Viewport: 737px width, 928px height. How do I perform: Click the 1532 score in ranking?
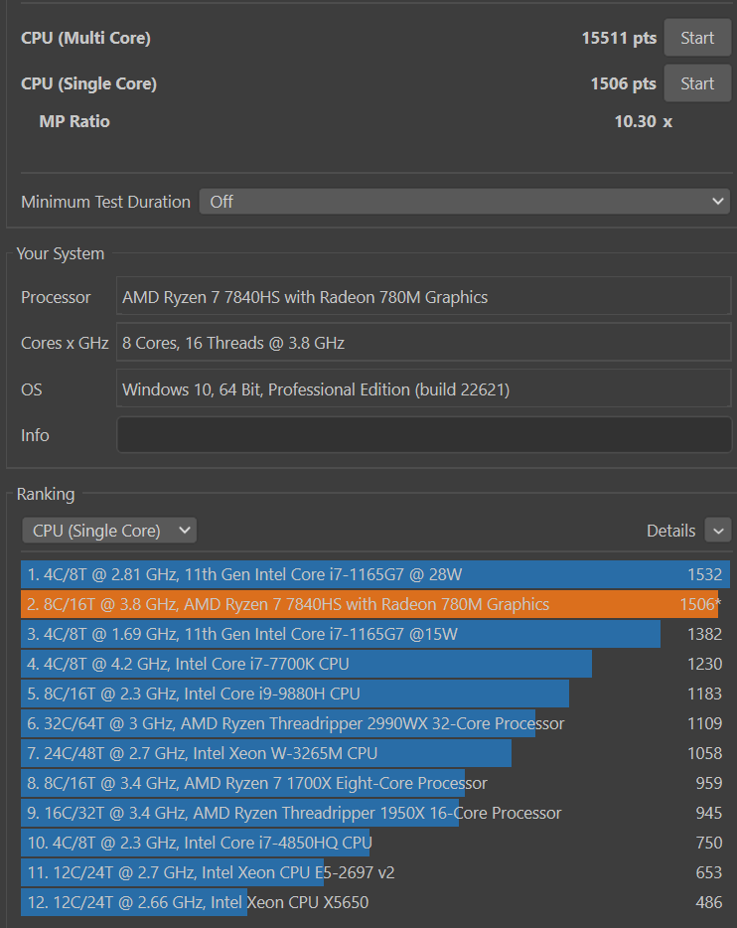pos(704,574)
